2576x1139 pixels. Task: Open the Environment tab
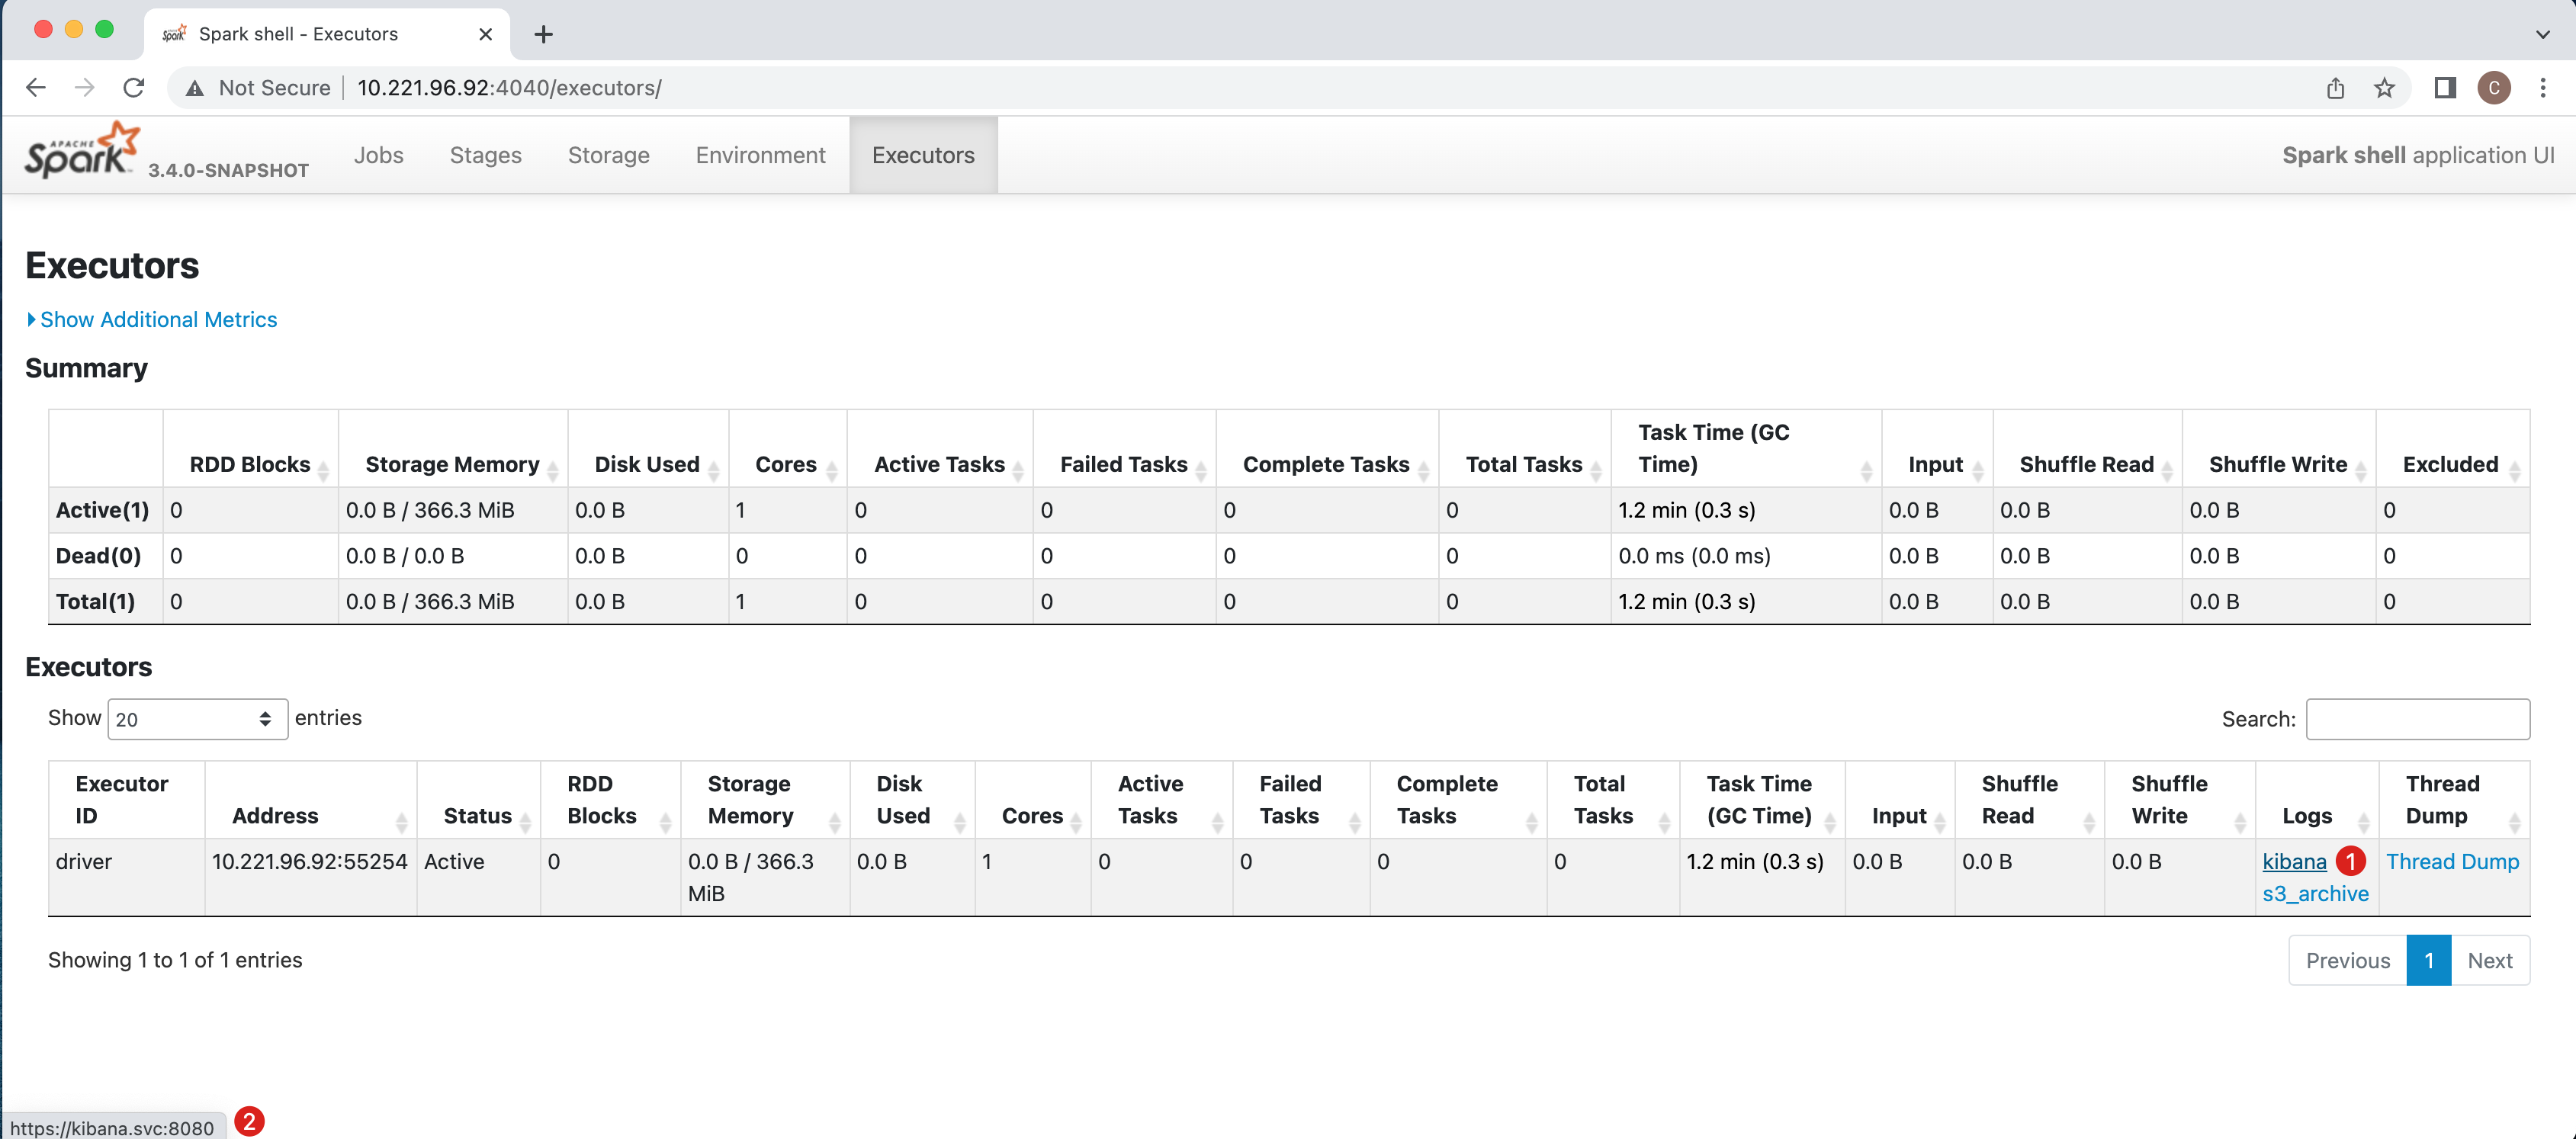click(760, 155)
